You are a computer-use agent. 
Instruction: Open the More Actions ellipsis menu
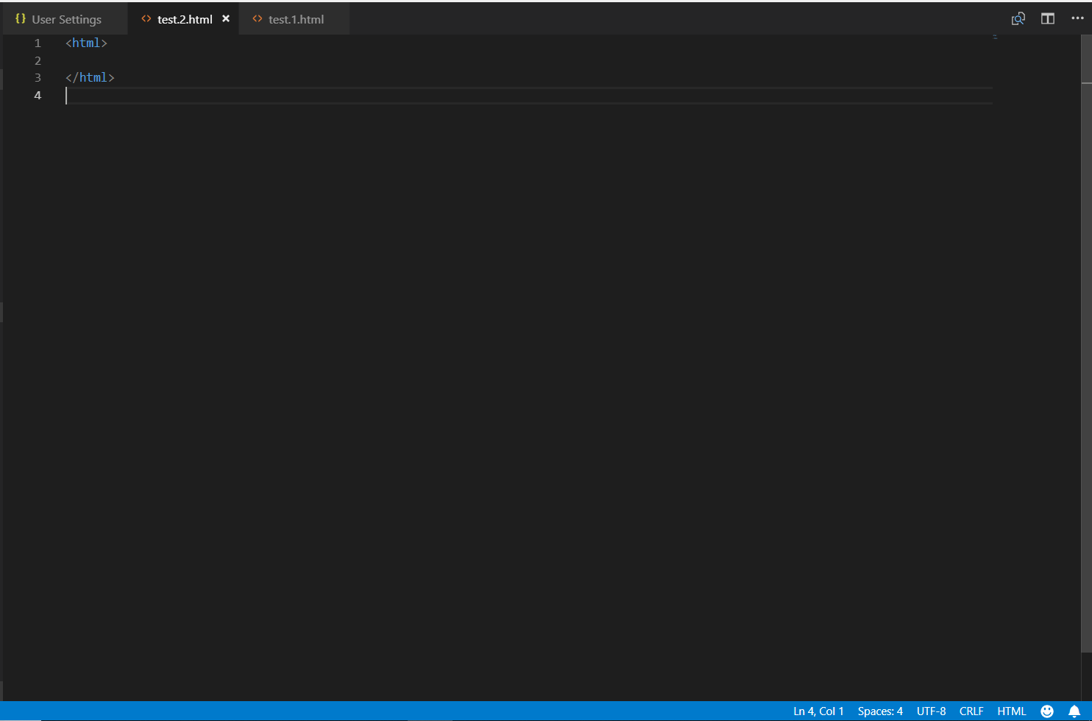1077,18
